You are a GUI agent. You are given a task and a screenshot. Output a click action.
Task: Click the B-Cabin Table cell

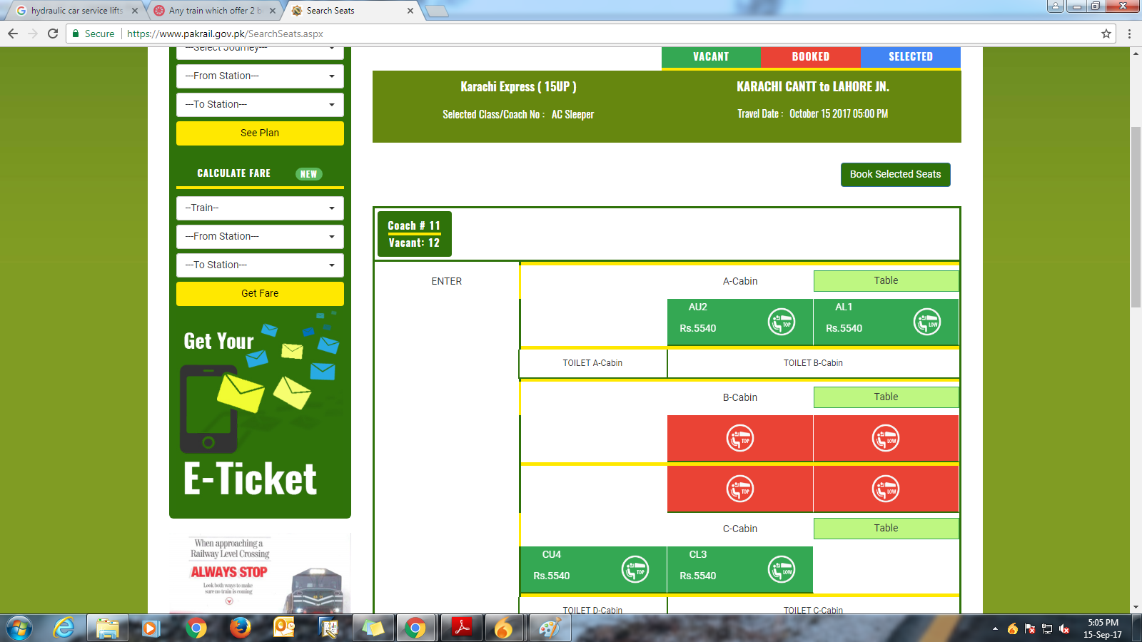(886, 397)
